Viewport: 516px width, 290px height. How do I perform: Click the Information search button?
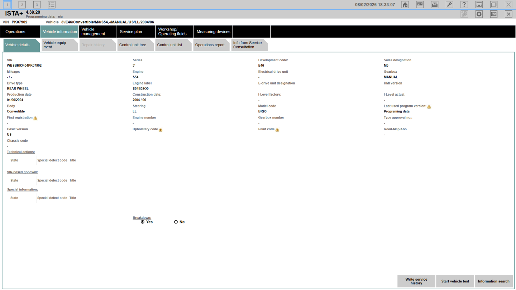[x=493, y=281]
